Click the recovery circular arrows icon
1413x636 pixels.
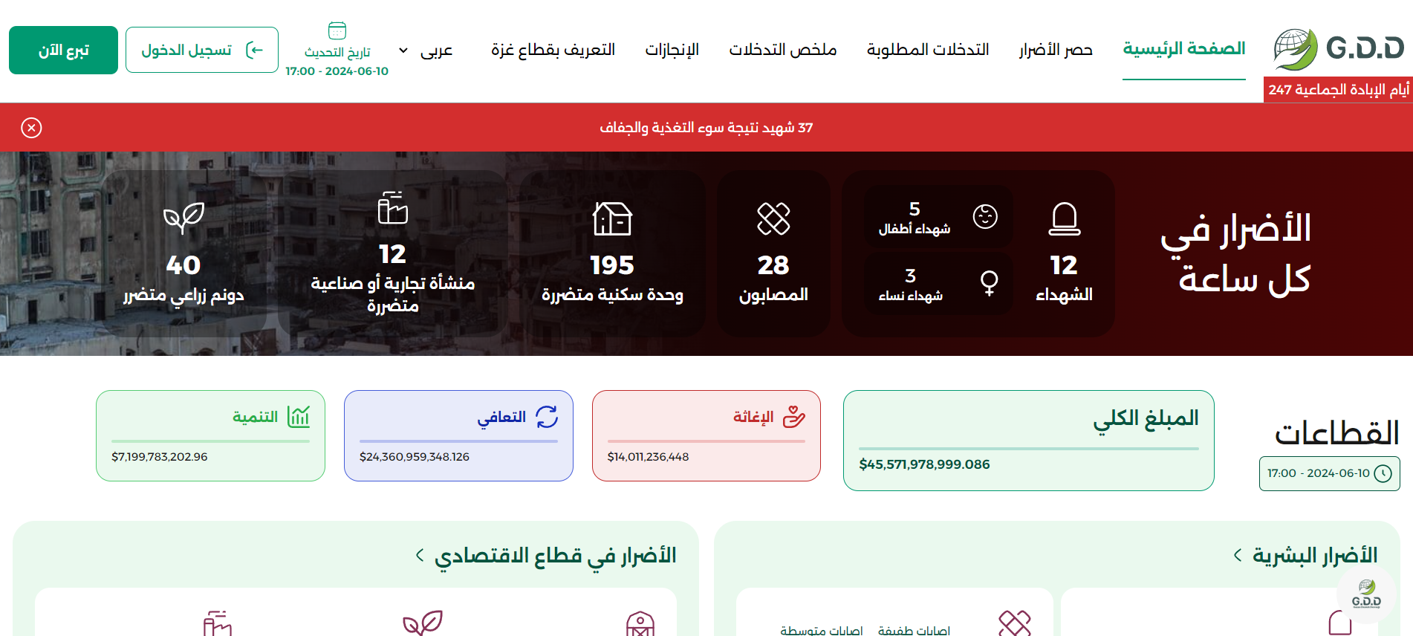pyautogui.click(x=547, y=417)
